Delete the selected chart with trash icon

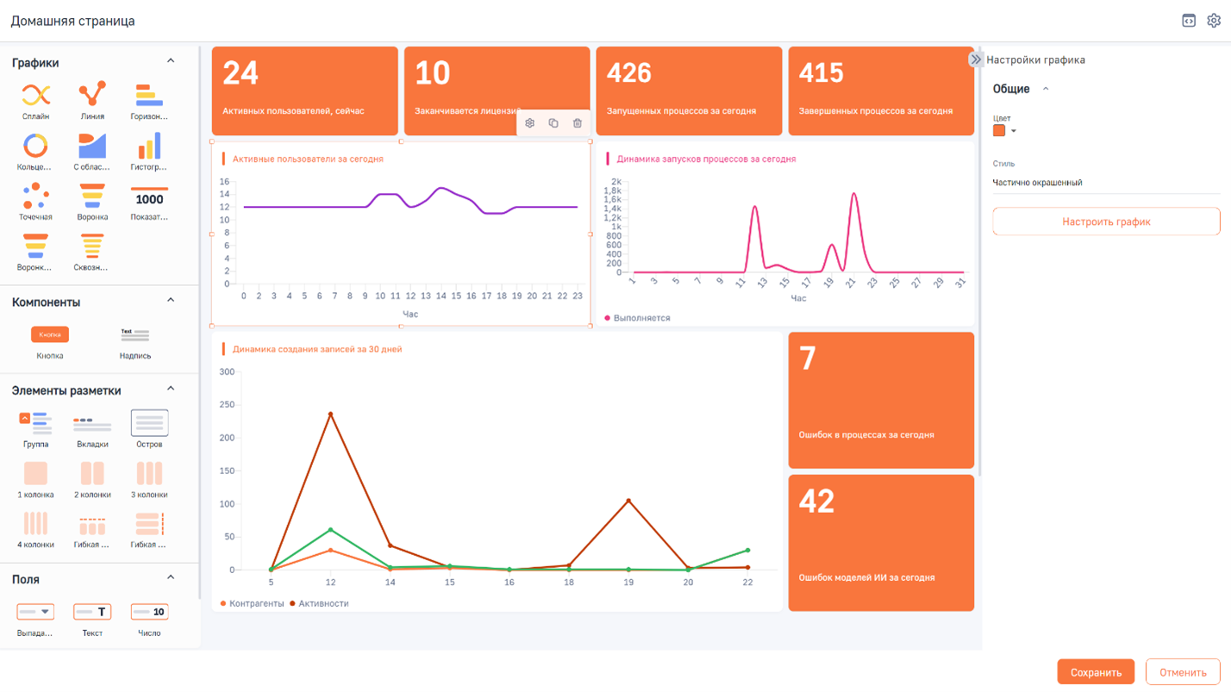pyautogui.click(x=578, y=123)
